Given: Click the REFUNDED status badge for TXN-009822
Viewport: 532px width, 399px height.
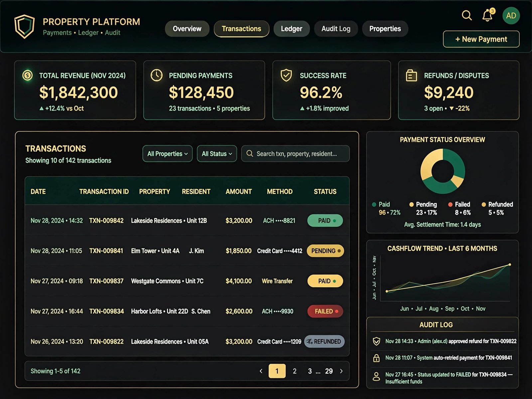Looking at the screenshot, I should pyautogui.click(x=325, y=341).
